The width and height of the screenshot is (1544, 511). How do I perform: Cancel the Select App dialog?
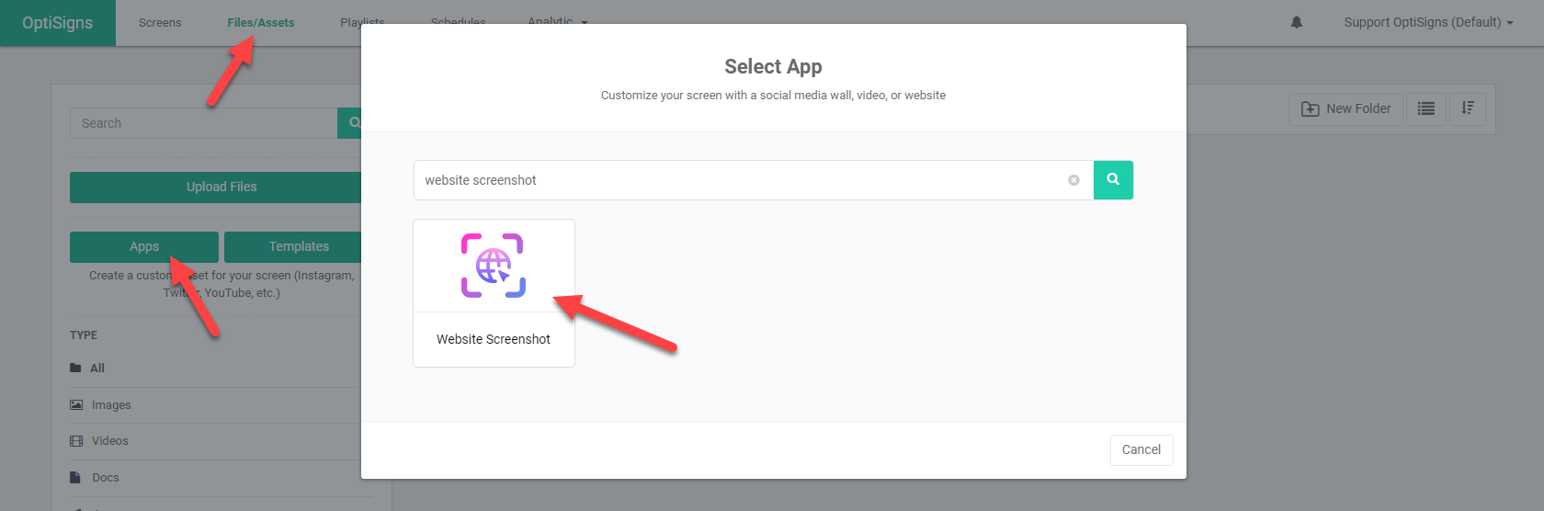point(1141,449)
